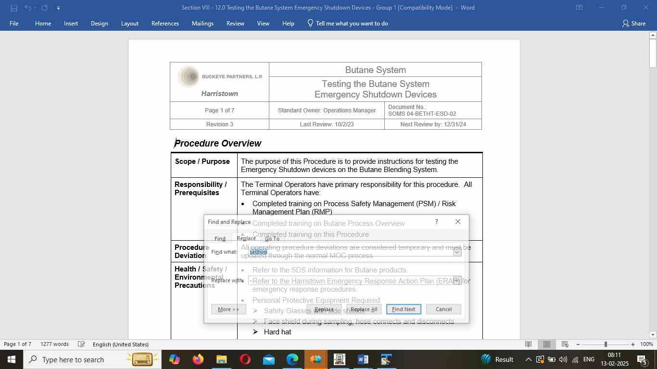Click the taskbar search box
The image size is (657, 369).
pyautogui.click(x=91, y=359)
